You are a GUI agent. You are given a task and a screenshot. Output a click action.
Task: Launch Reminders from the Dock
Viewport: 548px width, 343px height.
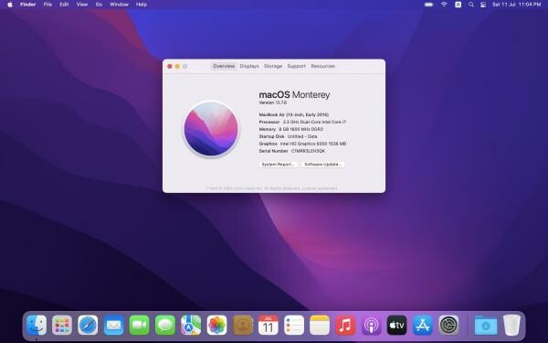coord(294,325)
